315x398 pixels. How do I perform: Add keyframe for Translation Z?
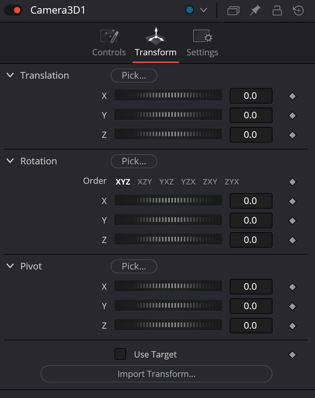pos(292,135)
